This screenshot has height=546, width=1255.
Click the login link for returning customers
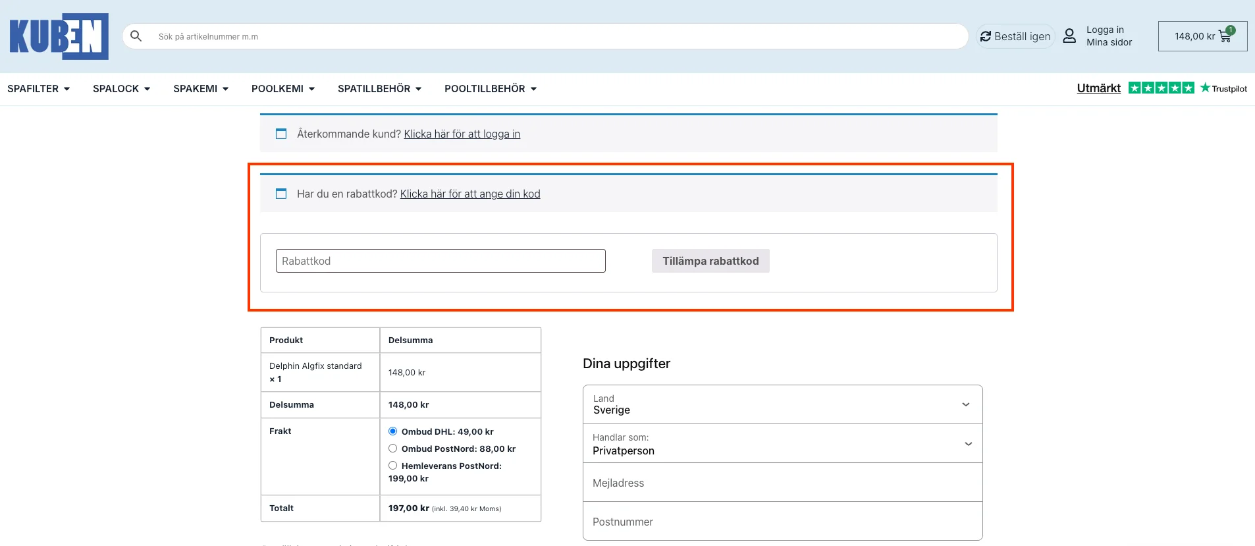click(x=462, y=134)
